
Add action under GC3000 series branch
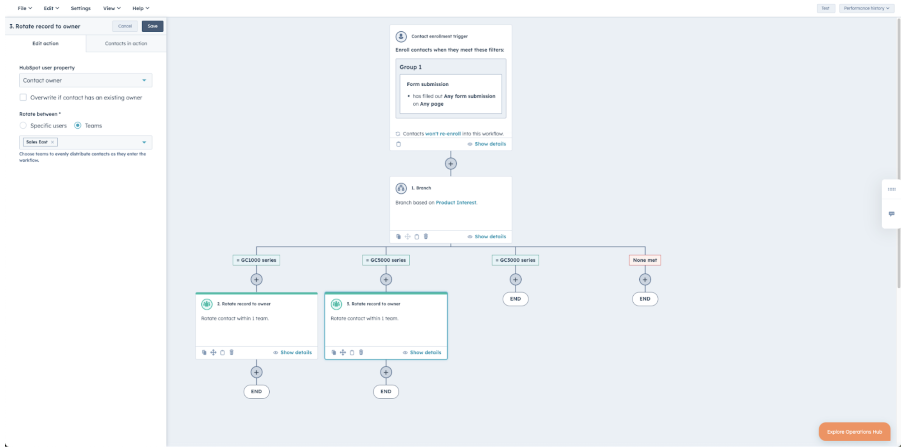tap(515, 280)
